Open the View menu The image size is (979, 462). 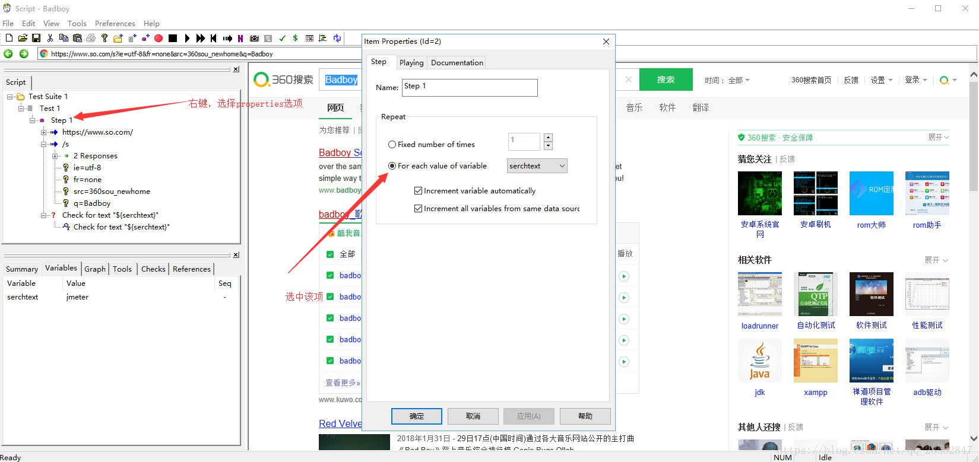[x=51, y=24]
